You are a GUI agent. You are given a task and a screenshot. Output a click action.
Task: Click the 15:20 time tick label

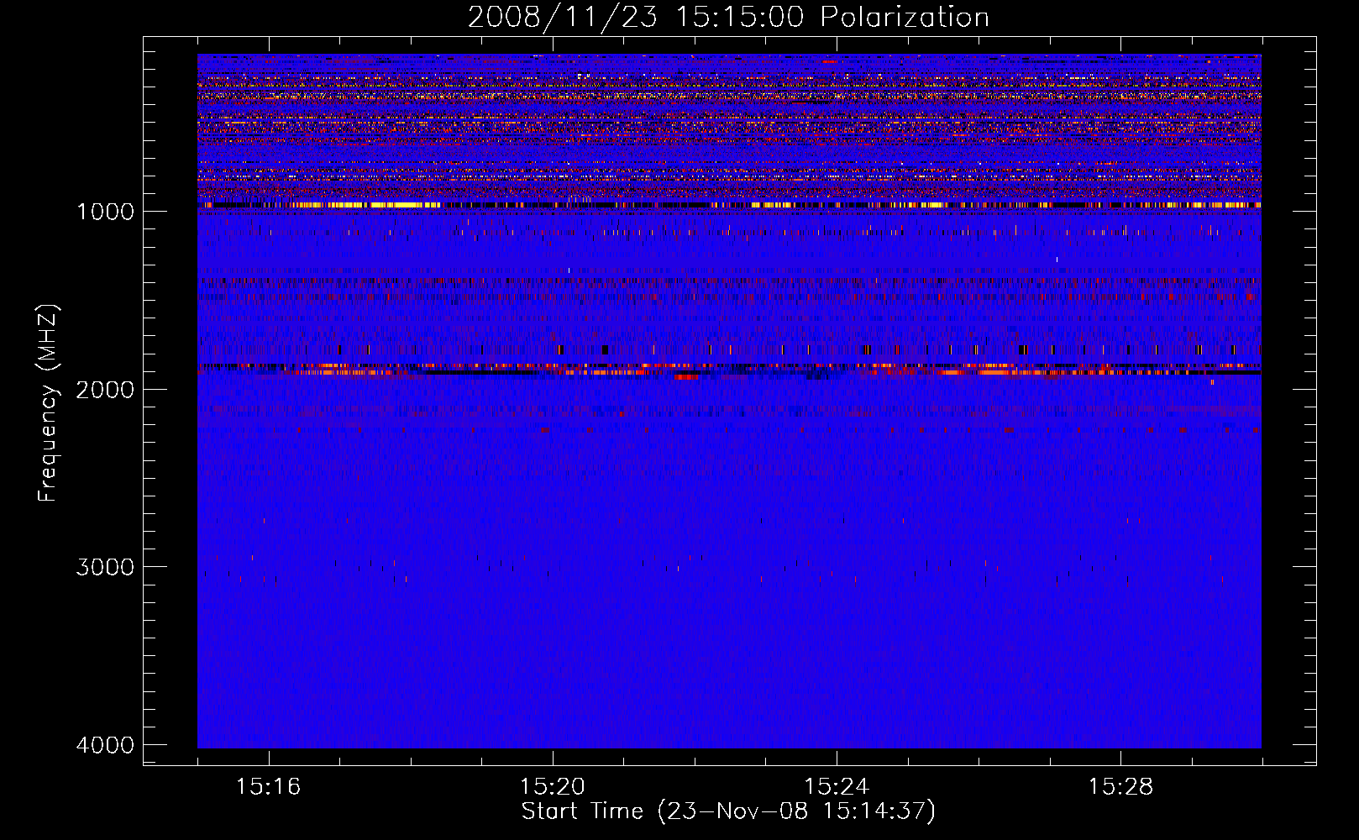click(x=552, y=787)
